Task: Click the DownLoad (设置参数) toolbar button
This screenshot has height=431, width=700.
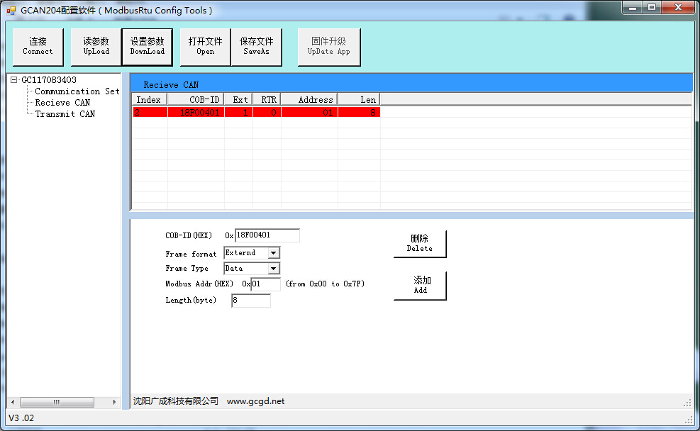Action: point(147,47)
